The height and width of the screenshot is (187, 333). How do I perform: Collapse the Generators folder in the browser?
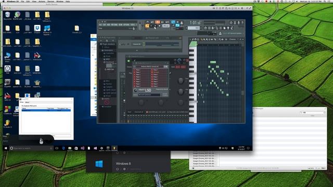tap(108, 50)
